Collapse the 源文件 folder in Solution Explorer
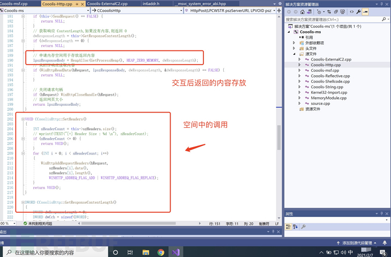Viewport: 391px width, 257px height. point(294,54)
